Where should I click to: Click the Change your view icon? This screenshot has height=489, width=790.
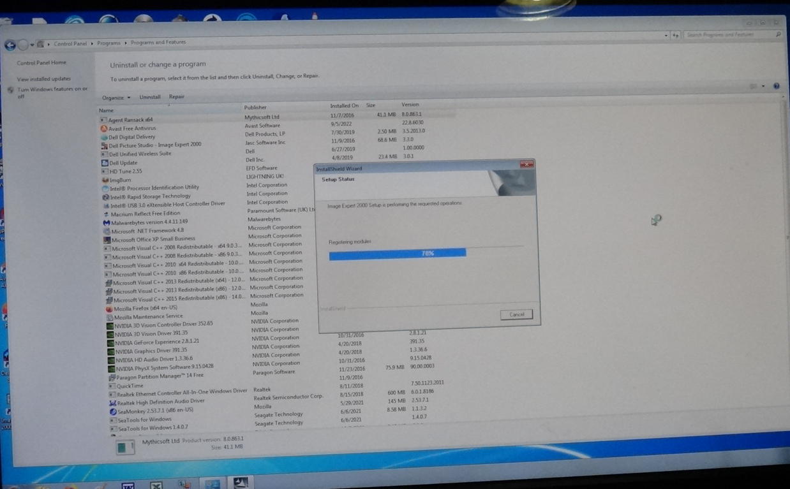(x=754, y=86)
